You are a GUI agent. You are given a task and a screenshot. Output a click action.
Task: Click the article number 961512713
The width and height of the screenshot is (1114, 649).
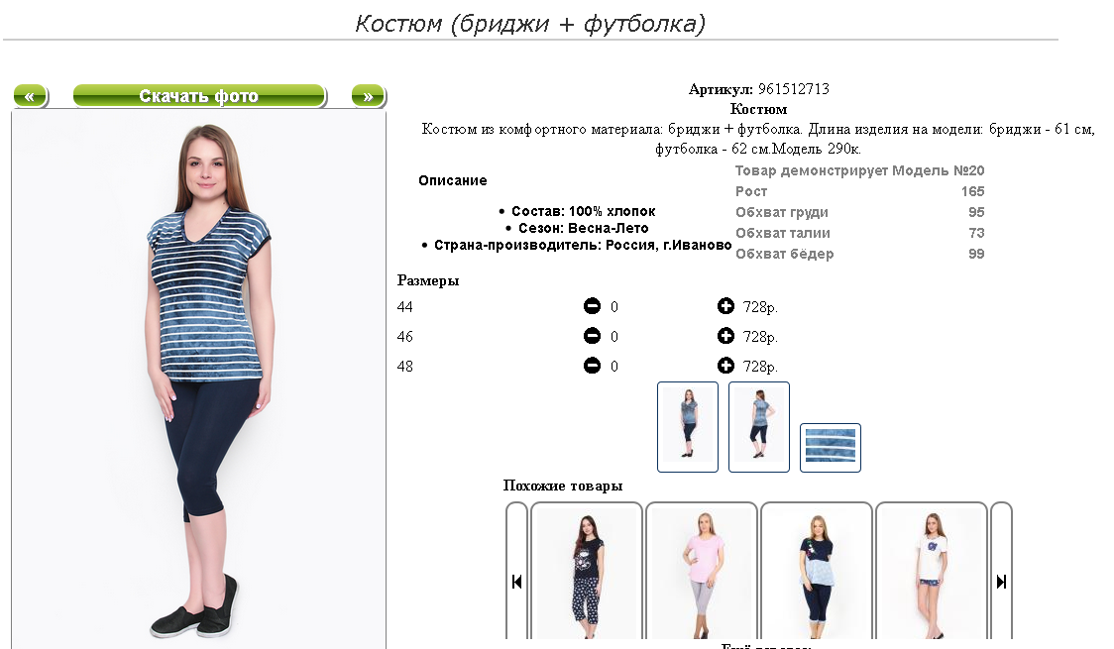794,89
